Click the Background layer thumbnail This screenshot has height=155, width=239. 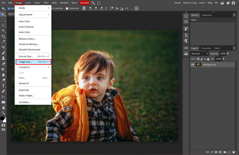coord(198,65)
